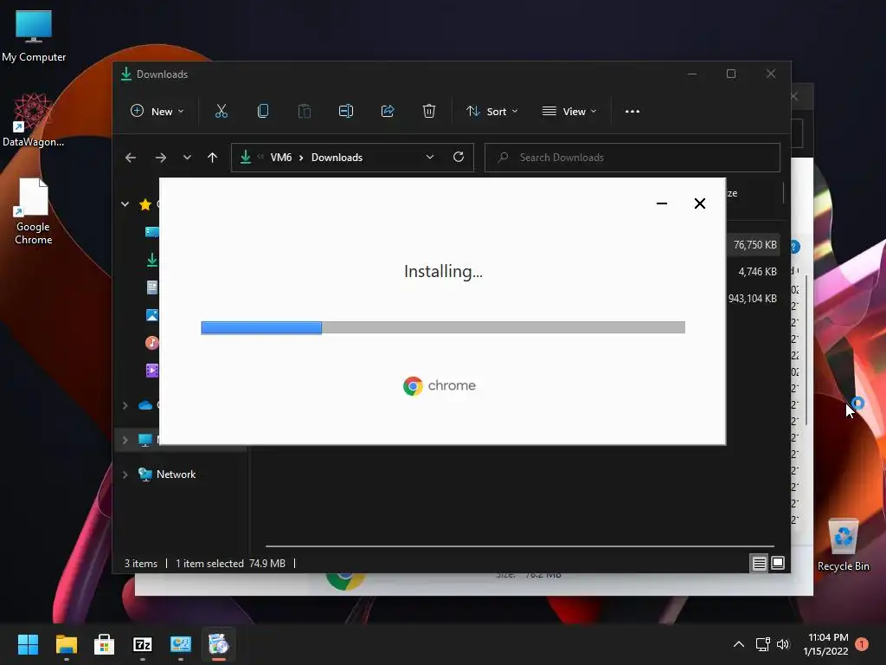Go up one folder level
Image resolution: width=886 pixels, height=665 pixels.
(213, 158)
